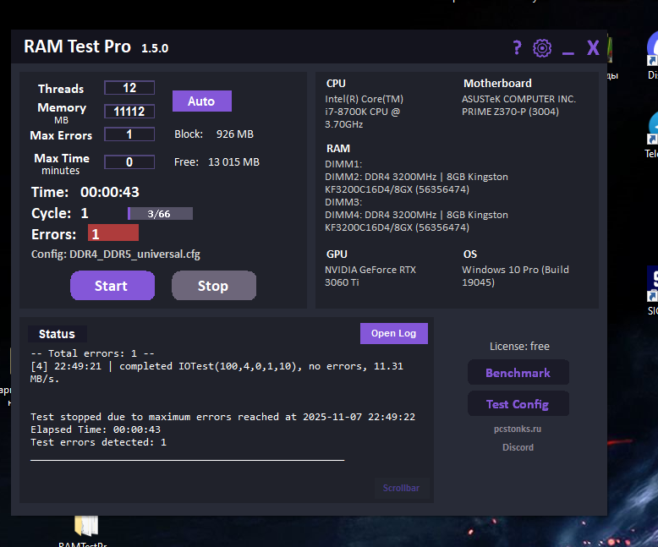This screenshot has height=547, width=658.
Task: Close RAM Test Pro with the X
Action: point(593,48)
